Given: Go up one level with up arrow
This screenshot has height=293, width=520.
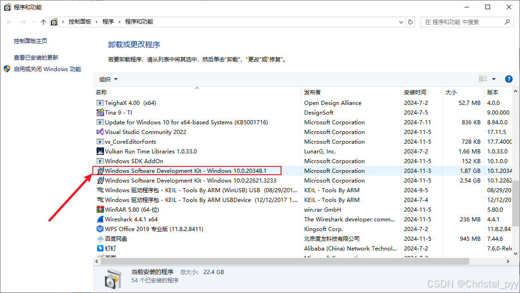Looking at the screenshot, I should (x=43, y=22).
